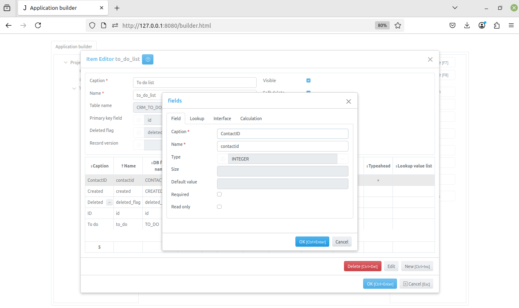Open the list all tabs chevron

click(x=455, y=8)
